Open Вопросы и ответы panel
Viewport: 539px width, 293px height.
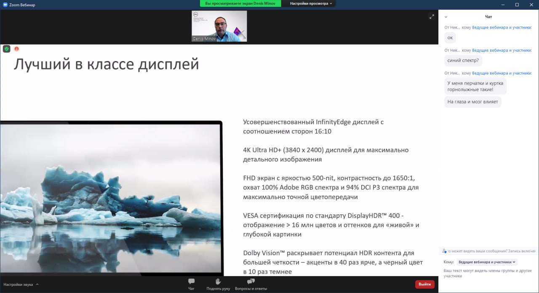click(x=251, y=284)
